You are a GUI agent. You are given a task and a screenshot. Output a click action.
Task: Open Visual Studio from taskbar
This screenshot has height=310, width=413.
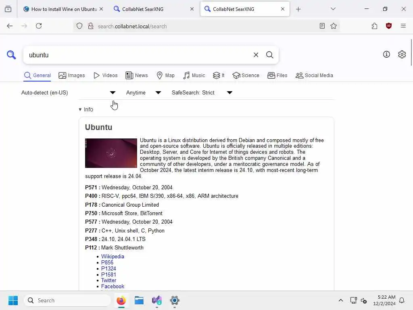pos(157,300)
